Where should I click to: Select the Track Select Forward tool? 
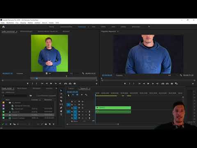(x=61, y=94)
